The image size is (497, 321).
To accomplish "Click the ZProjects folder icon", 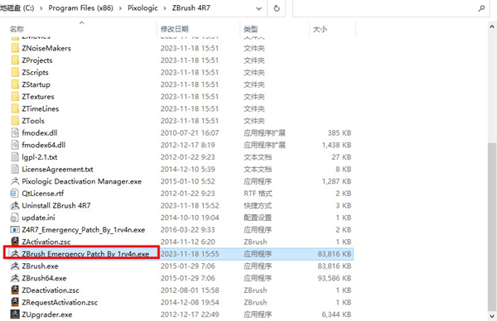I will pos(15,60).
